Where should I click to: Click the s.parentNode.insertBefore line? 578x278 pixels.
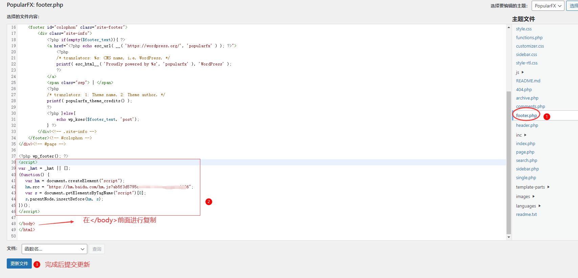[64, 199]
